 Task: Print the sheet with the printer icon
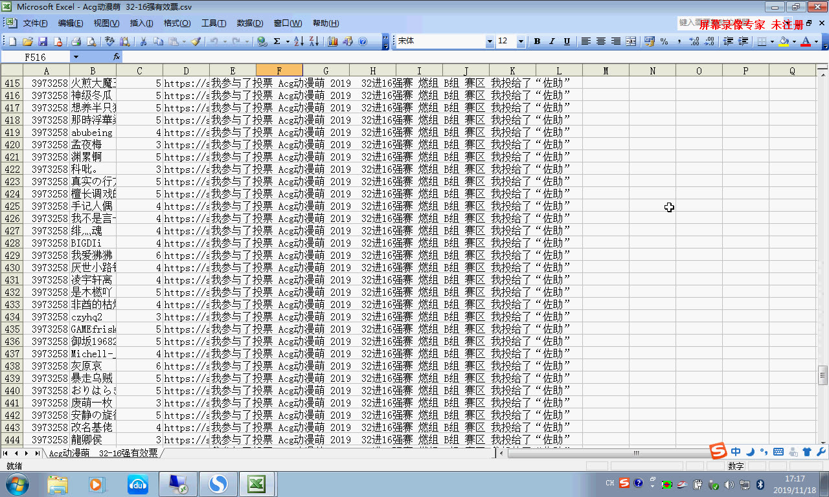point(76,41)
